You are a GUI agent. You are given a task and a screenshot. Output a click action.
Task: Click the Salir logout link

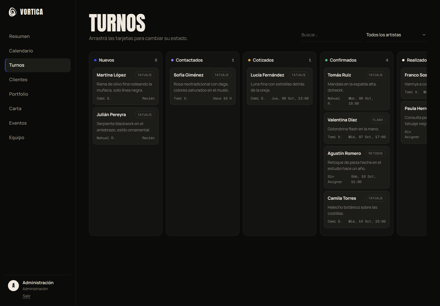[x=26, y=296]
